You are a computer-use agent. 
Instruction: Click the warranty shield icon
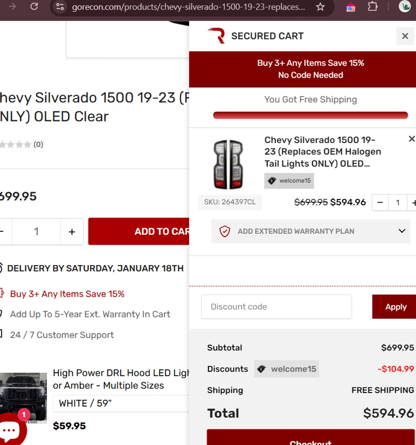[225, 231]
